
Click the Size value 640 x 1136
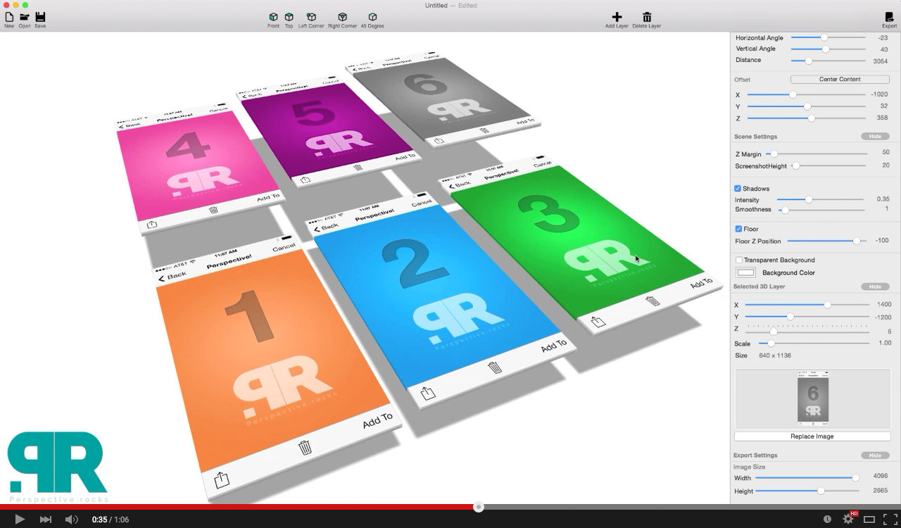pos(774,356)
